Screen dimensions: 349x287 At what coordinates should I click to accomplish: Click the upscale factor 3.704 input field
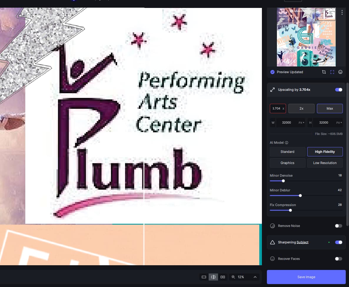(x=276, y=109)
